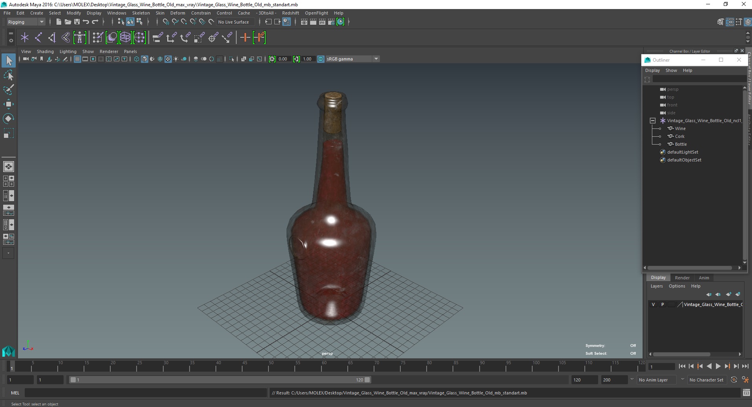The width and height of the screenshot is (752, 407).
Task: Click the Script Editor icon
Action: [746, 393]
